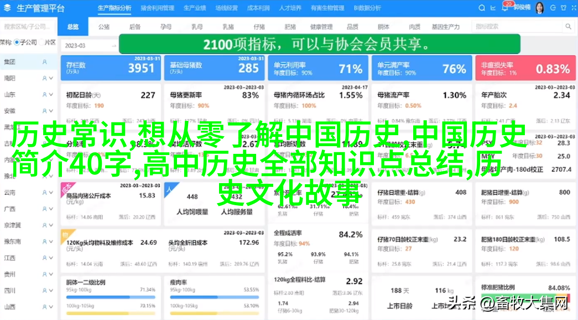Open the notification bell with 20 badge
Viewport: 578px width, 320px height.
point(507,8)
